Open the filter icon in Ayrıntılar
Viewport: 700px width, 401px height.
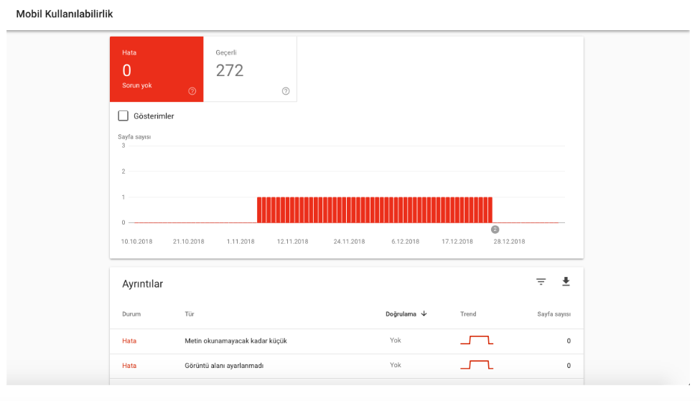coord(541,281)
